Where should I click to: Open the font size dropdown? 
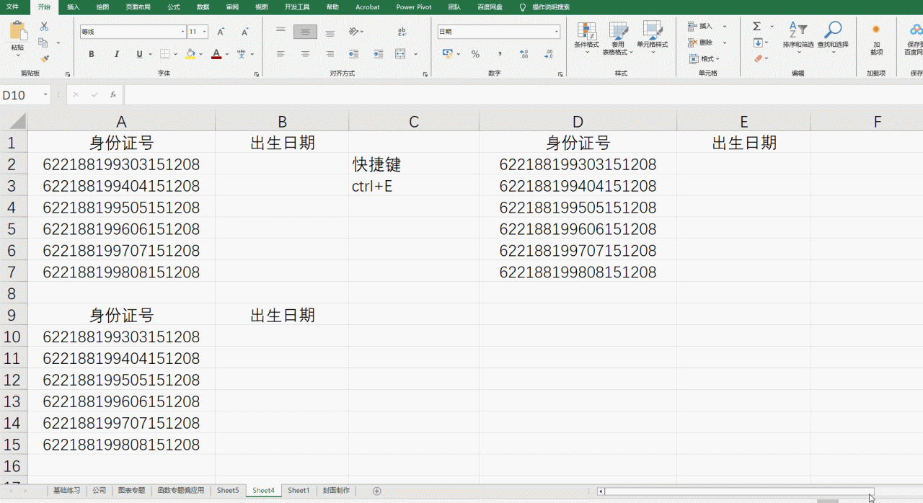coord(205,32)
